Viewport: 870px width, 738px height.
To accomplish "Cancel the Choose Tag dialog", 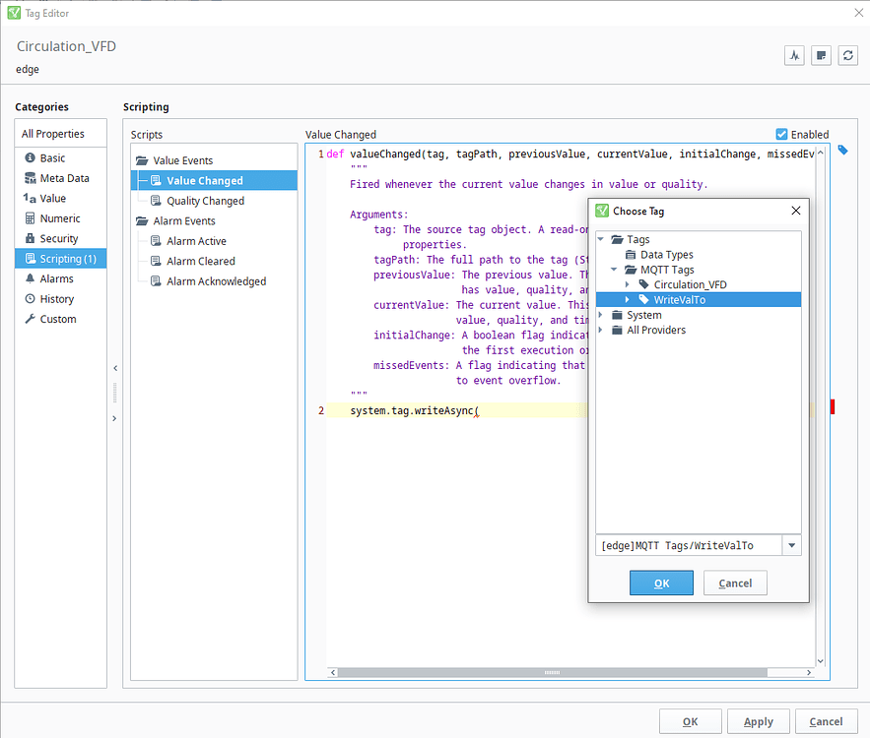I will click(735, 583).
